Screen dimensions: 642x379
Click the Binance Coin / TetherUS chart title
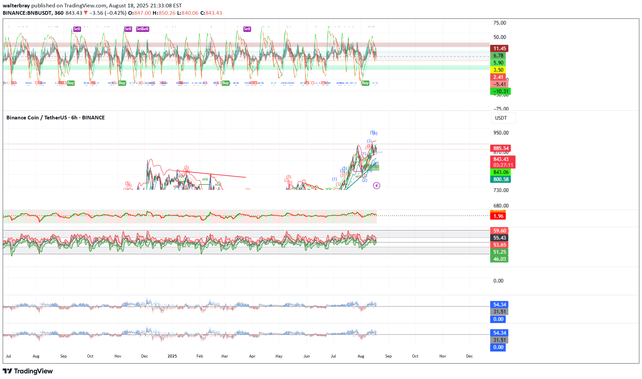pyautogui.click(x=37, y=118)
